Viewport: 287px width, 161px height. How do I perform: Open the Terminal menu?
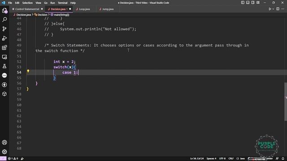point(63,3)
